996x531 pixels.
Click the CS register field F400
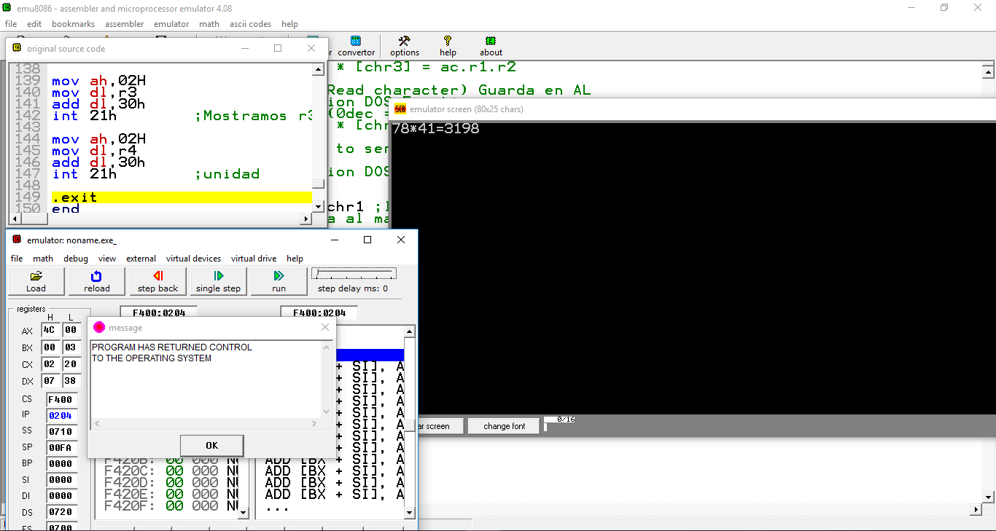[x=61, y=399]
